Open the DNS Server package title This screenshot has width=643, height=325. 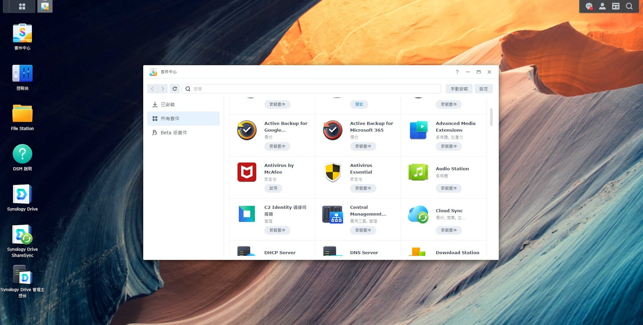pyautogui.click(x=364, y=253)
